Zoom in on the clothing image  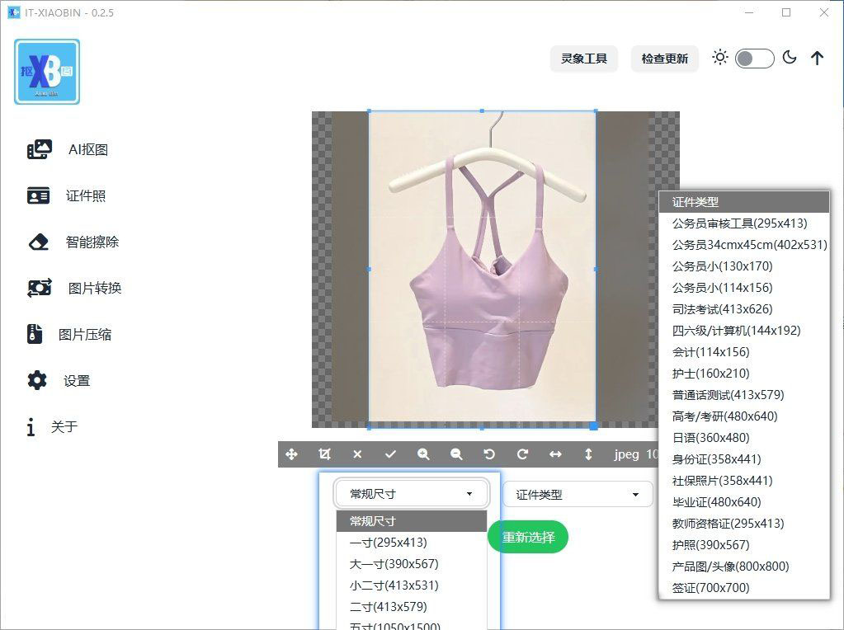[x=423, y=454]
